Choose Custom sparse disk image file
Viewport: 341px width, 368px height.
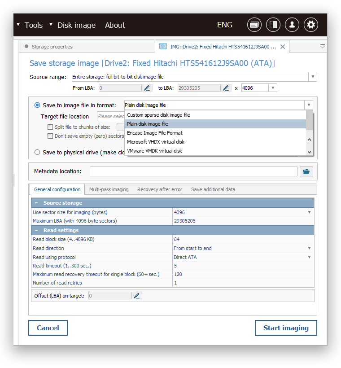point(215,115)
